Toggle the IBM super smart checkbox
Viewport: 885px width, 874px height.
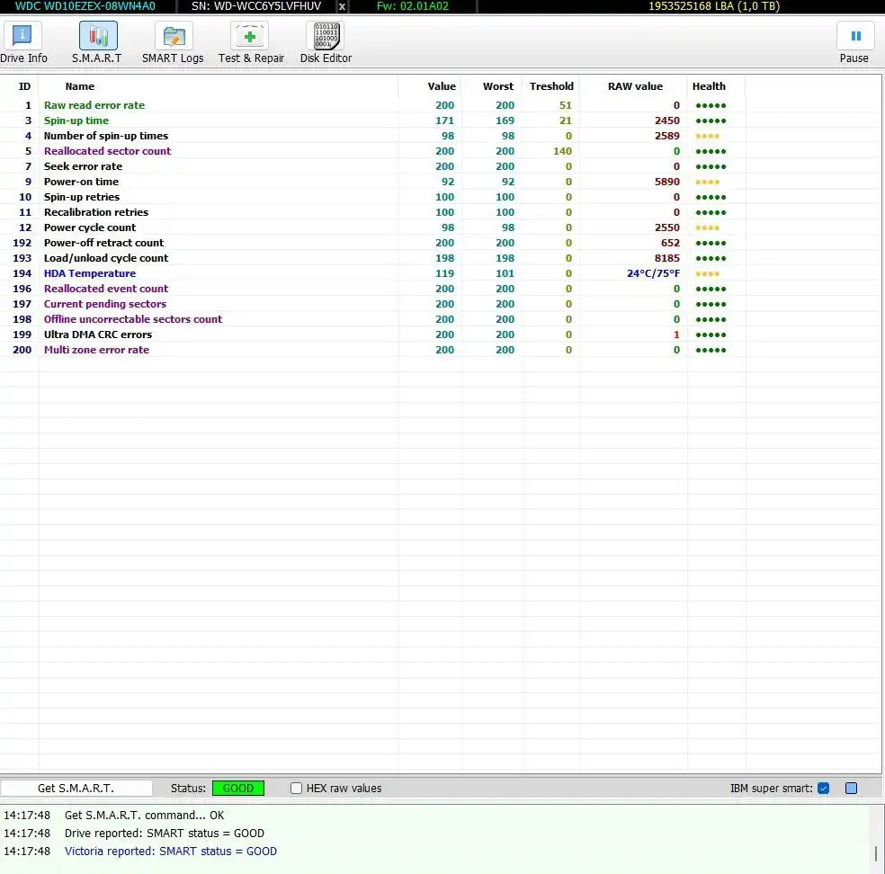823,789
